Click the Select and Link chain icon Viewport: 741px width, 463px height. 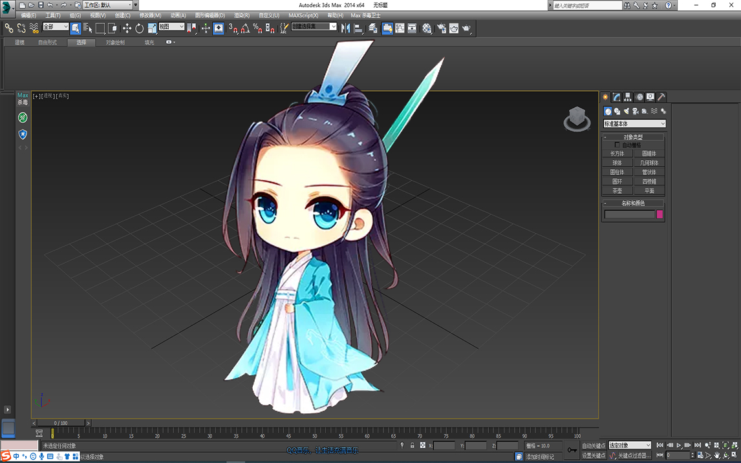click(x=9, y=28)
